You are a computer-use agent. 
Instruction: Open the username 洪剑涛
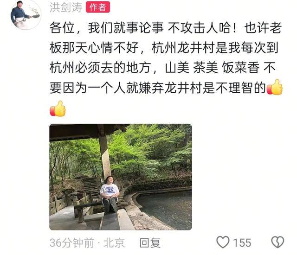pos(66,7)
